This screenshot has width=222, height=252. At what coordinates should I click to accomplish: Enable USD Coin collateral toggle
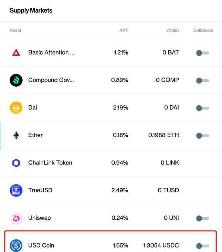pos(202,246)
